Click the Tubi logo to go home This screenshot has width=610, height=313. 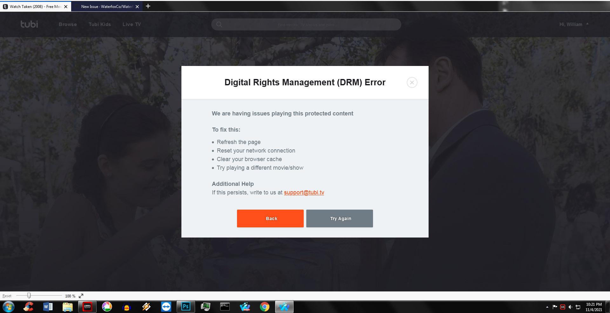click(x=29, y=24)
